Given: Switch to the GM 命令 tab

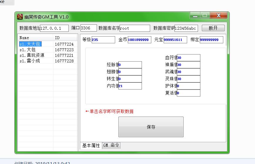Looking at the screenshot, I should pos(111,145).
